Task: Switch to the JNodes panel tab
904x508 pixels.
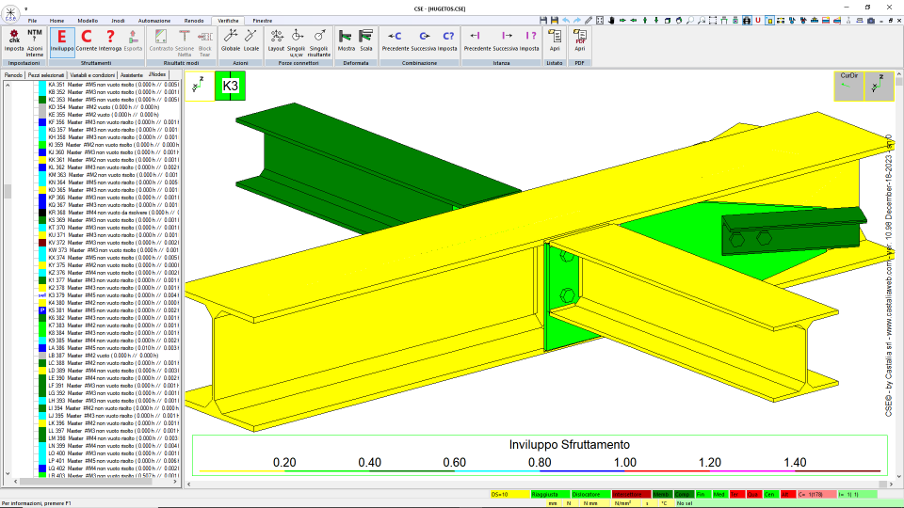Action: coord(157,75)
